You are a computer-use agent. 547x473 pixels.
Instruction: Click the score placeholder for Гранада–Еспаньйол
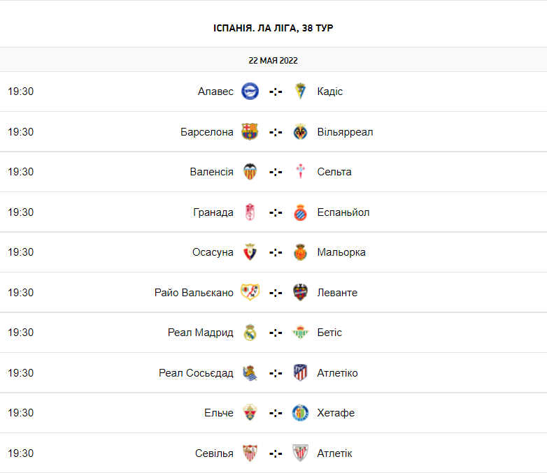coord(276,212)
